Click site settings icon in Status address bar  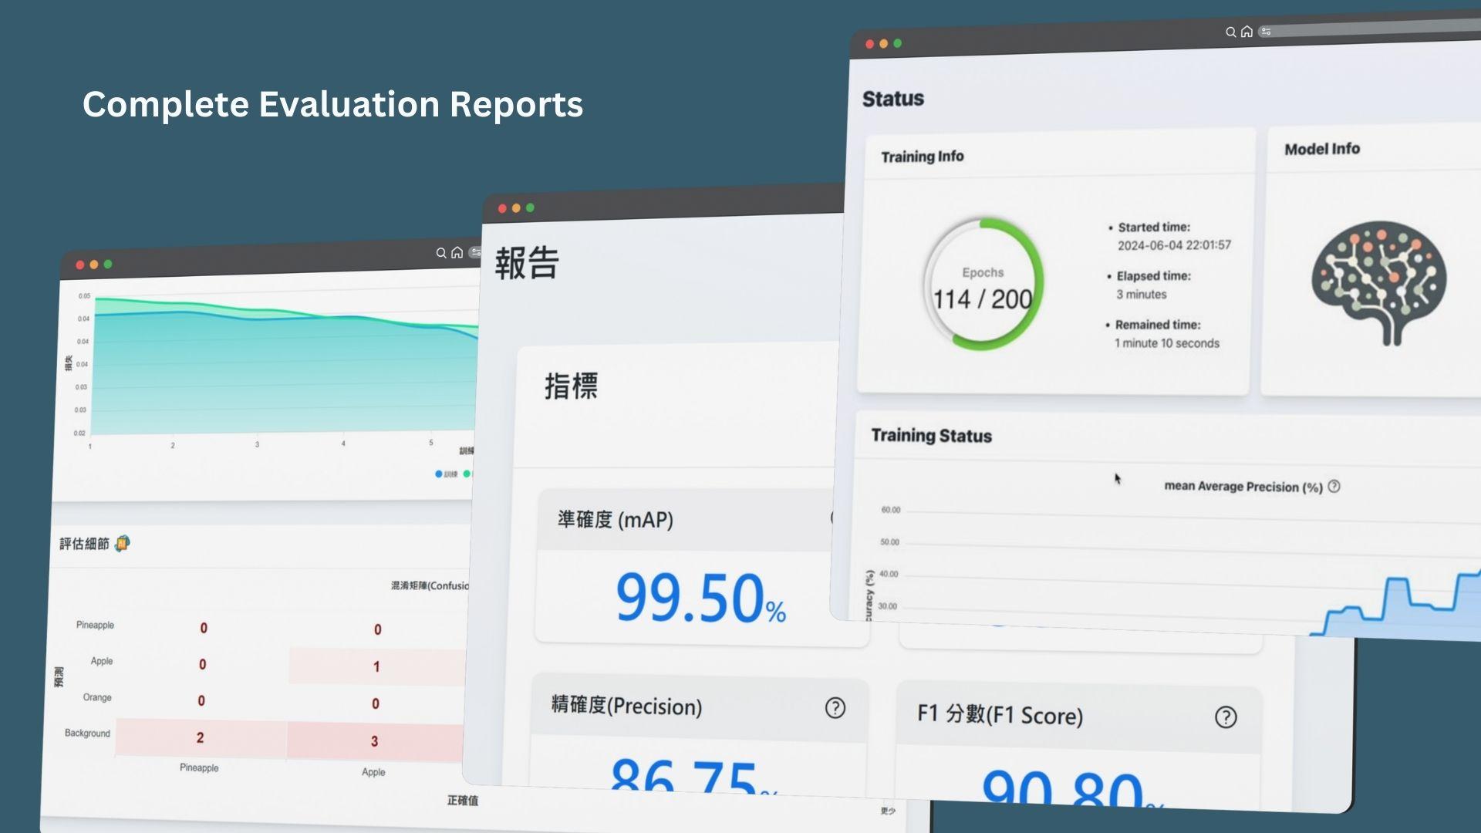click(x=1266, y=32)
